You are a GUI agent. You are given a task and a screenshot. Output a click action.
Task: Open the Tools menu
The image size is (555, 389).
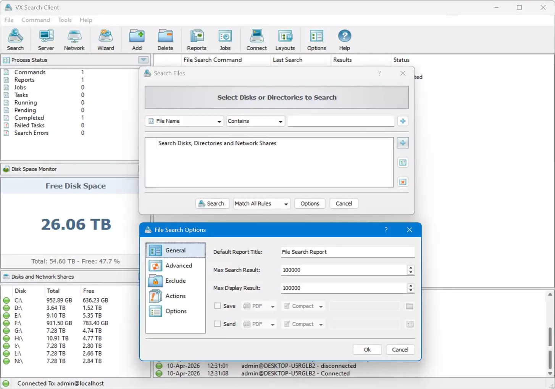pos(65,20)
